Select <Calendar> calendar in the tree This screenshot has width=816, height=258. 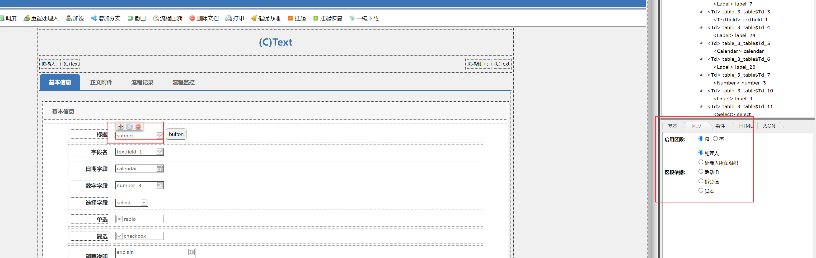[738, 51]
